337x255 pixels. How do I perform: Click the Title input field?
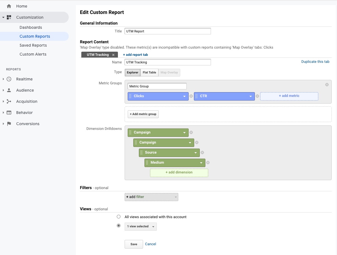pos(168,31)
